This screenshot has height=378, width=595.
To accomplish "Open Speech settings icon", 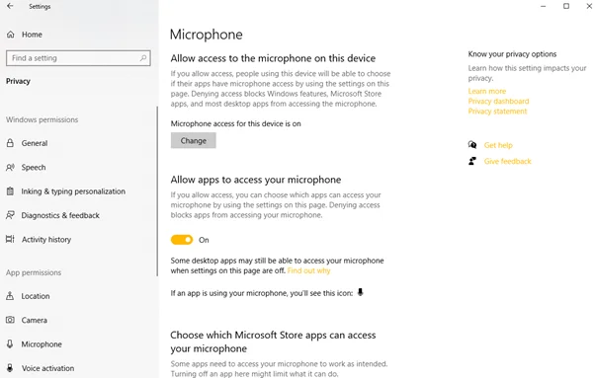I will (x=10, y=168).
